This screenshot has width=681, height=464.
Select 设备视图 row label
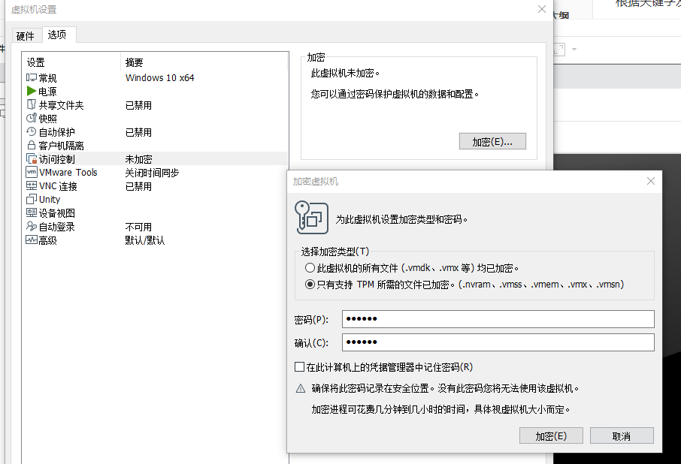pos(57,213)
